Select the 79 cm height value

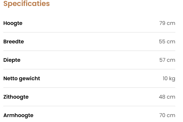[167, 23]
